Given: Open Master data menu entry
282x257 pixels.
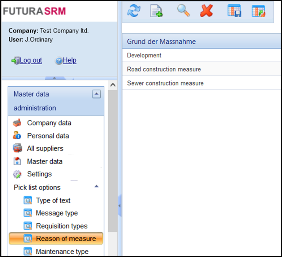Looking at the screenshot, I should pyautogui.click(x=44, y=162).
